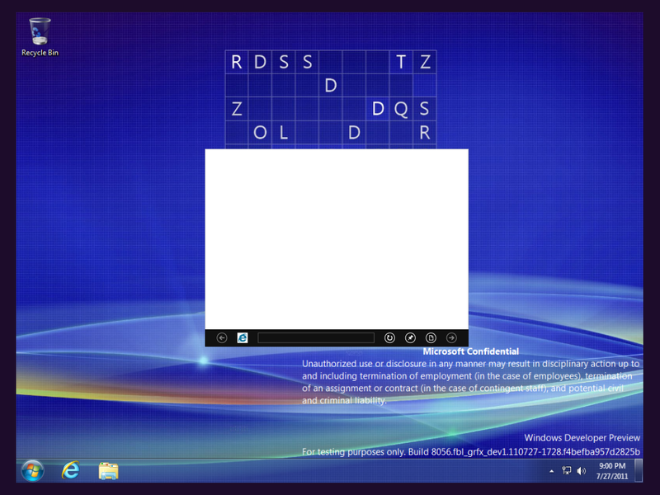Go forward using the browser forward arrow

[x=451, y=337]
